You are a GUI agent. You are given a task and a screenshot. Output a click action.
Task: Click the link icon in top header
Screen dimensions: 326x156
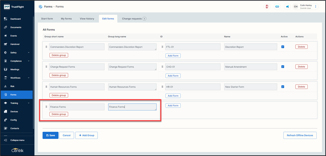(x=277, y=6)
